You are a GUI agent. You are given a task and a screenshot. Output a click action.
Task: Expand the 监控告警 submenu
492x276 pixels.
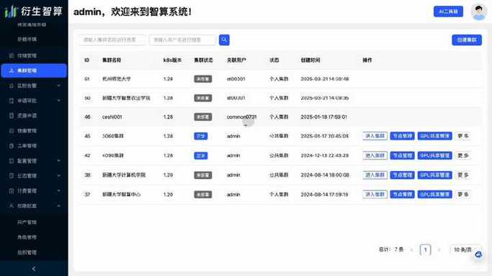pos(34,86)
